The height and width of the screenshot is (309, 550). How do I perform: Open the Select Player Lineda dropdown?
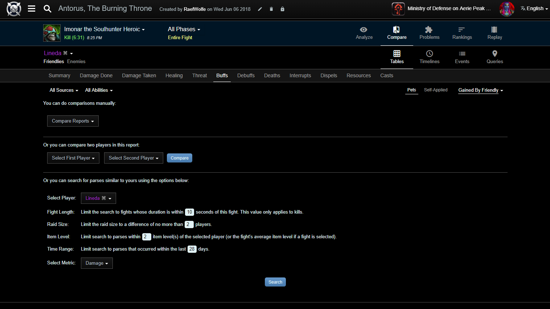pos(98,198)
